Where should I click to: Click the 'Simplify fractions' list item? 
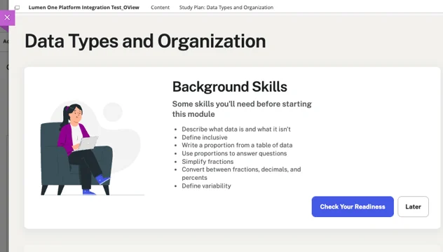click(x=207, y=162)
